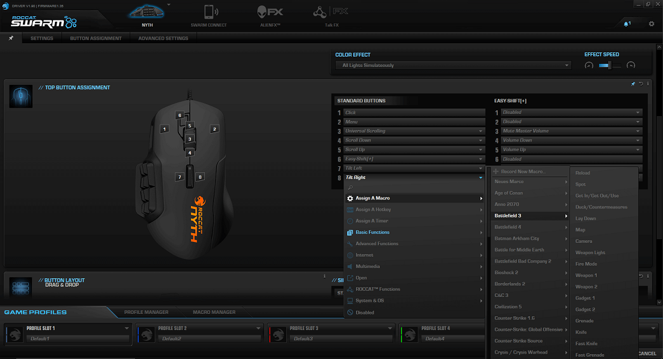The height and width of the screenshot is (359, 663).
Task: Open the Universal Scrolling button 3 dropdown
Action: click(414, 131)
